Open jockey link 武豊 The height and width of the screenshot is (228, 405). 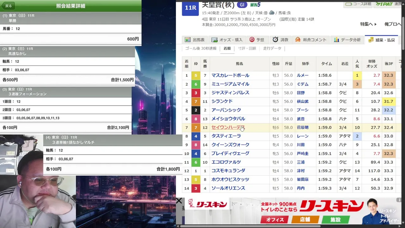click(301, 119)
